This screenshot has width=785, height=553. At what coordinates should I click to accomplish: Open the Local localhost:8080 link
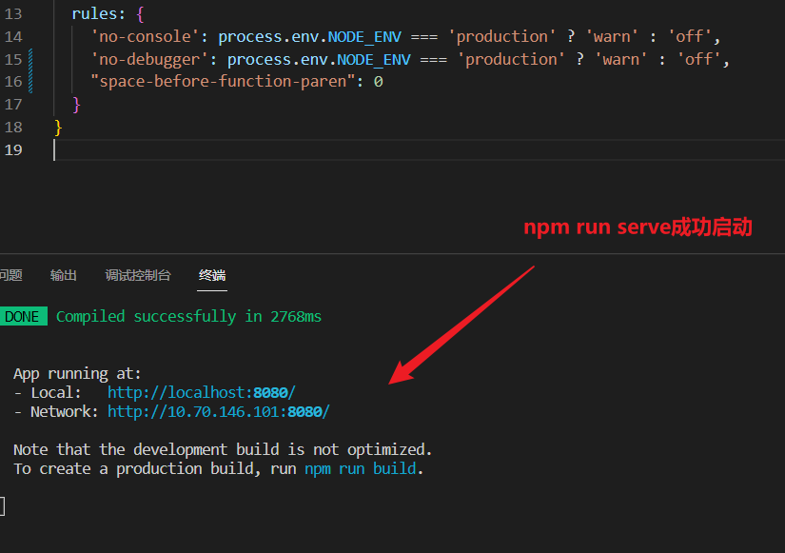tap(201, 392)
